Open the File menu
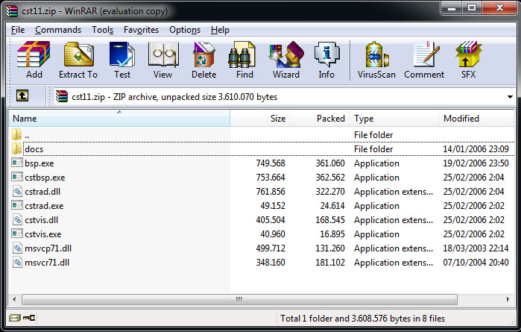 coord(18,30)
